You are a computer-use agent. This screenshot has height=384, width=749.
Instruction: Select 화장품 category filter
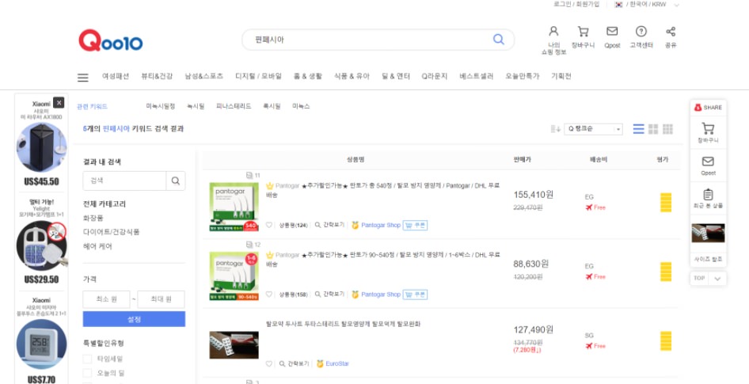[x=93, y=218]
